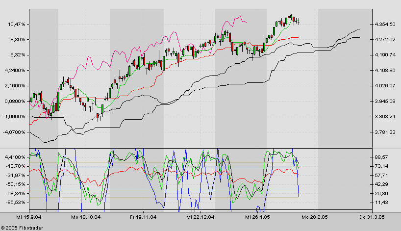This screenshot has height=231, width=401.
Task: Select the 4.026,97 price label
Action: click(385, 86)
